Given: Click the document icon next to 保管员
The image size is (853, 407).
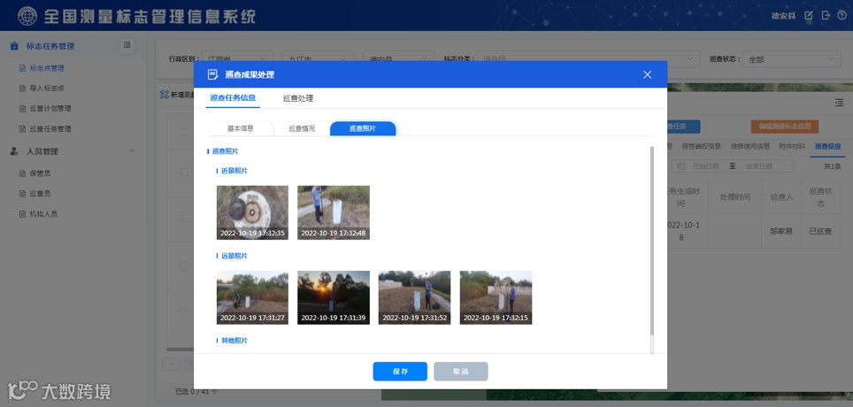Looking at the screenshot, I should [x=22, y=174].
